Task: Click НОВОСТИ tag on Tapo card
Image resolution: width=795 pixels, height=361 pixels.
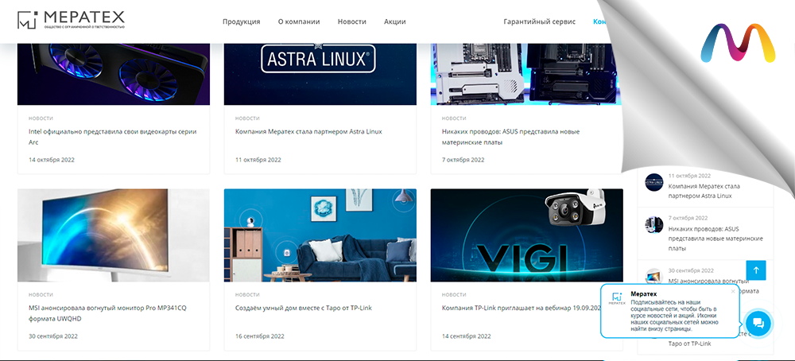Action: [247, 294]
